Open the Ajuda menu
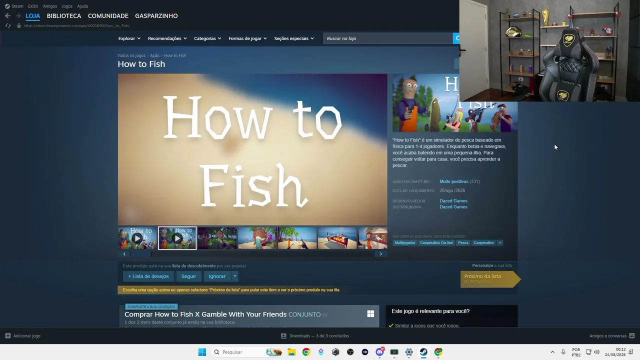The height and width of the screenshot is (360, 640). coord(82,6)
